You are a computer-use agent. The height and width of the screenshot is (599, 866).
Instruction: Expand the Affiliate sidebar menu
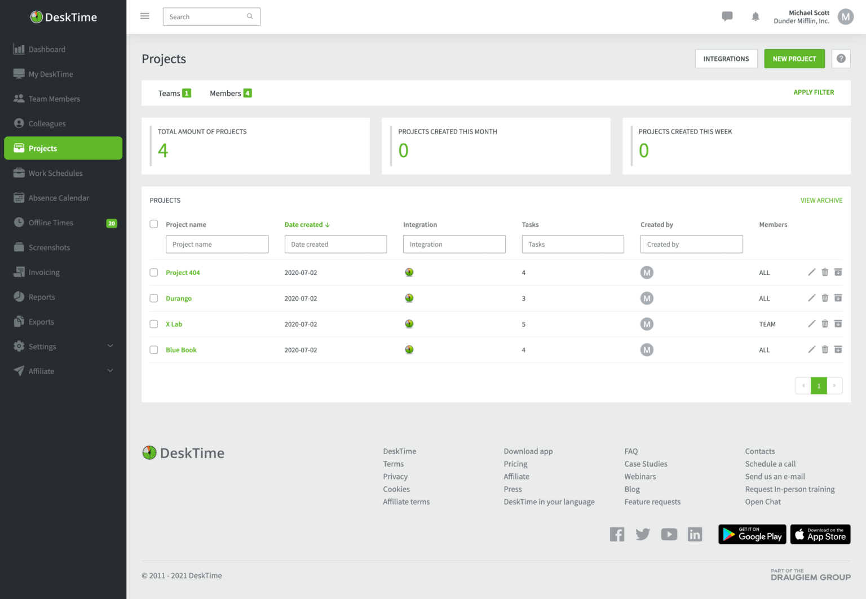(x=41, y=371)
